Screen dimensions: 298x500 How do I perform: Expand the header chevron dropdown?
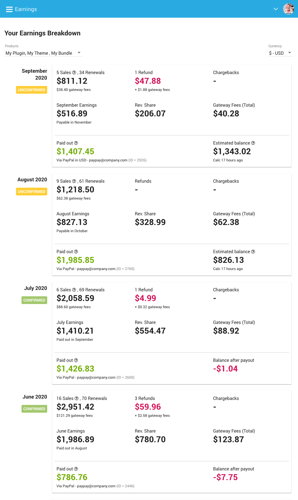pos(275,9)
